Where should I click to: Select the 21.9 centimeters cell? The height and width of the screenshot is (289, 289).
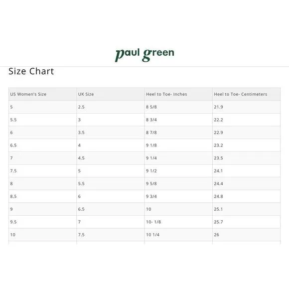(247, 107)
